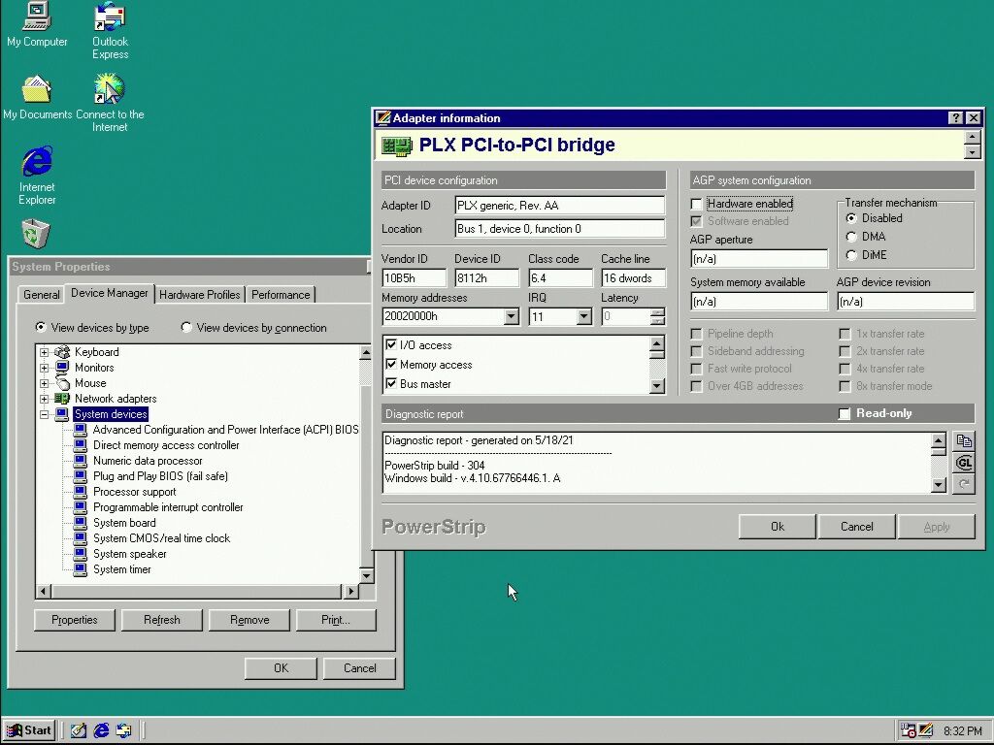Click Cancel in Adapter information

[x=856, y=527]
